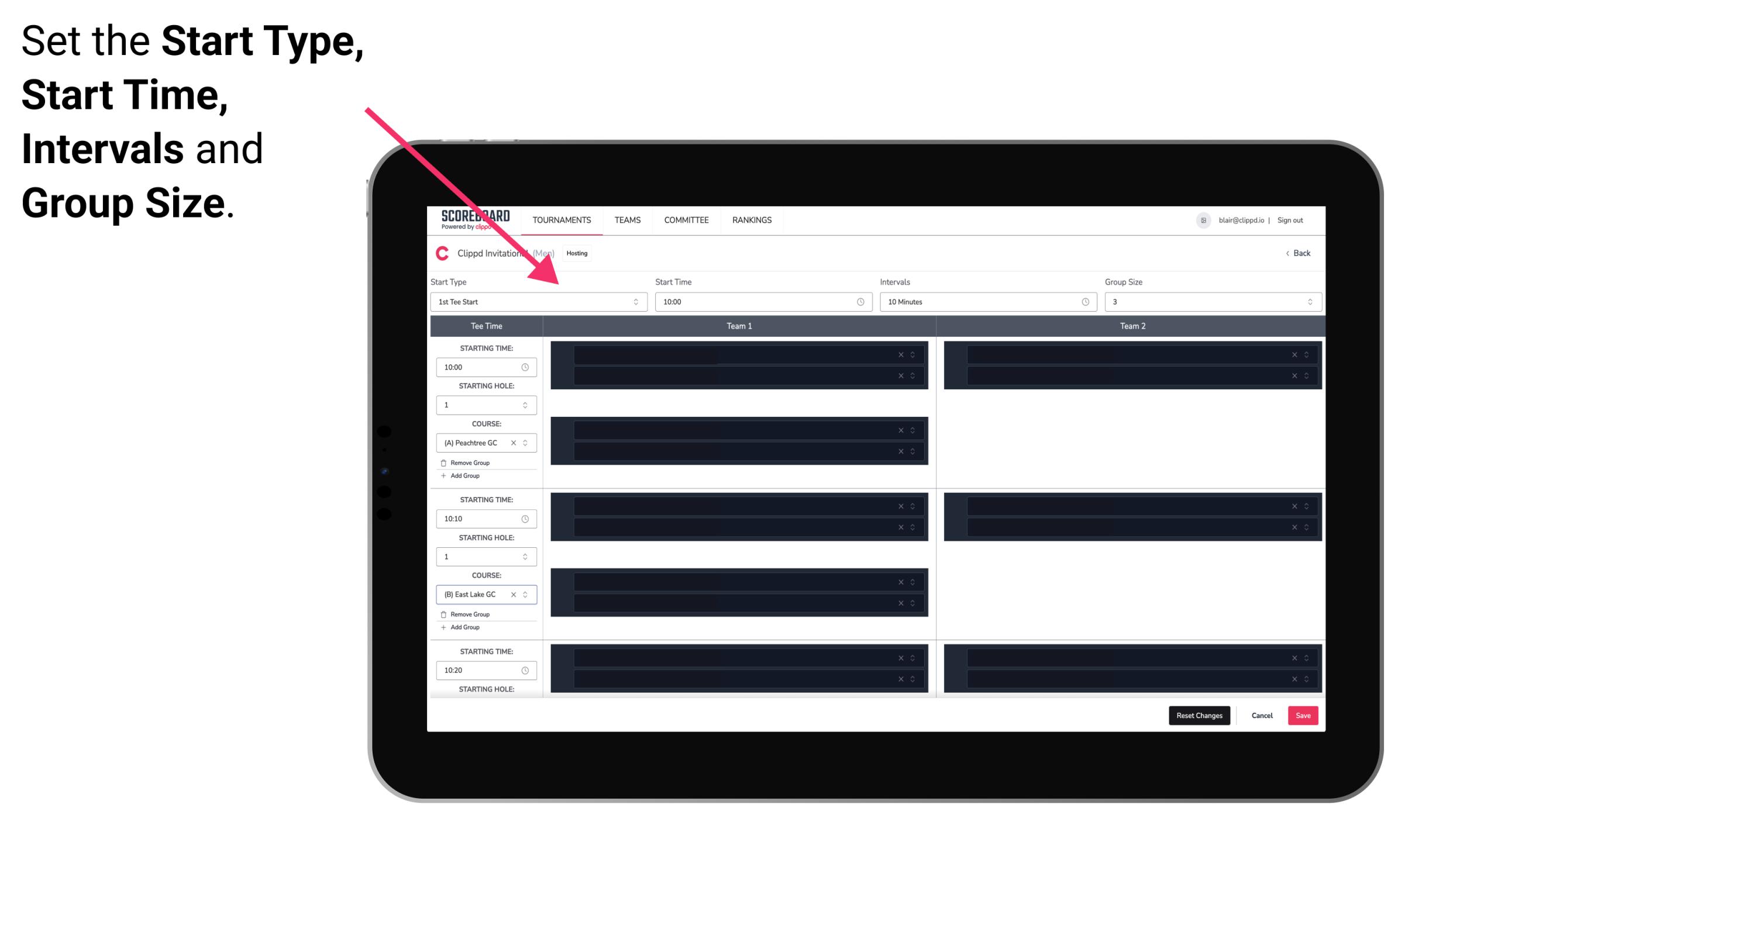The width and height of the screenshot is (1746, 939).
Task: Toggle the starting hole stepper for first group
Action: pos(526,405)
